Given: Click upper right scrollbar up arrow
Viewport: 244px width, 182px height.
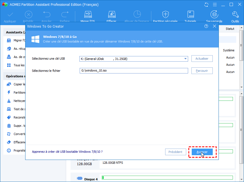Looking at the screenshot, I should (x=241, y=28).
